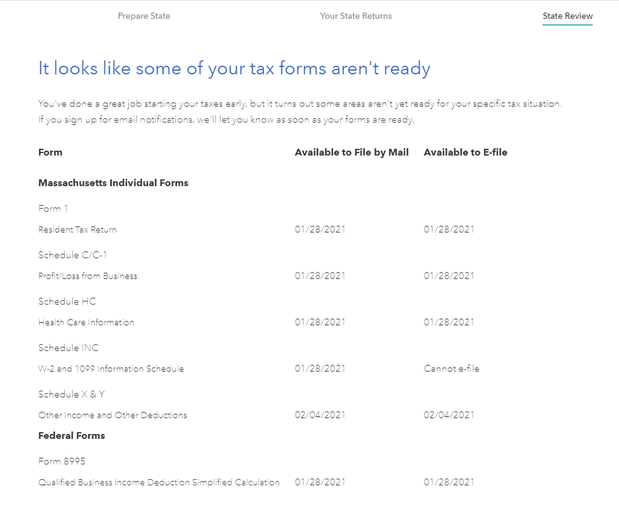Click Other Income and Other Deductions description
619x512 pixels.
pos(112,415)
